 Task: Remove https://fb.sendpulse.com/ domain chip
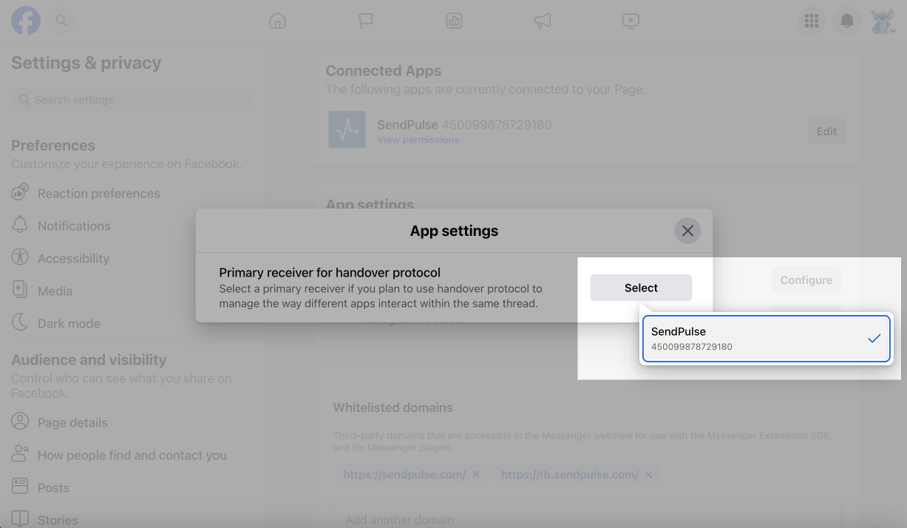coord(648,475)
